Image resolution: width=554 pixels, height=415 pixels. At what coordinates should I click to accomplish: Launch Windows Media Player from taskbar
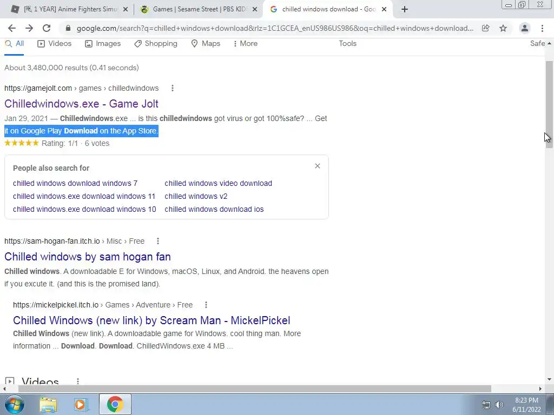(x=81, y=405)
